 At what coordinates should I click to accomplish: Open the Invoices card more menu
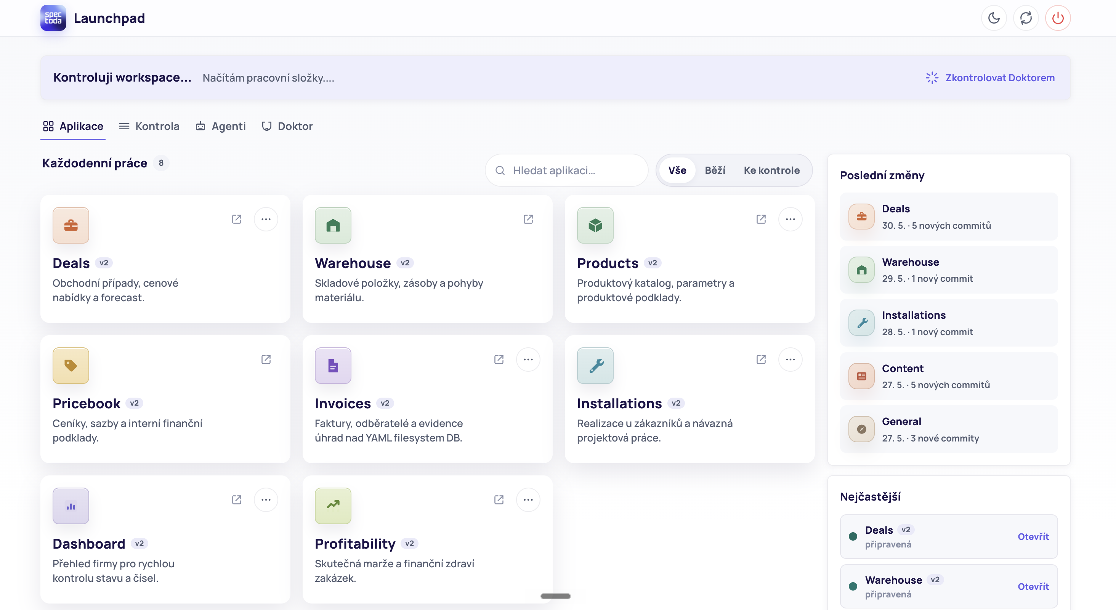point(528,360)
